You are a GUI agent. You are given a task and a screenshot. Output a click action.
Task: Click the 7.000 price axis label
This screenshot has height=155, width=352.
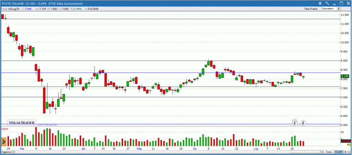coord(345,98)
